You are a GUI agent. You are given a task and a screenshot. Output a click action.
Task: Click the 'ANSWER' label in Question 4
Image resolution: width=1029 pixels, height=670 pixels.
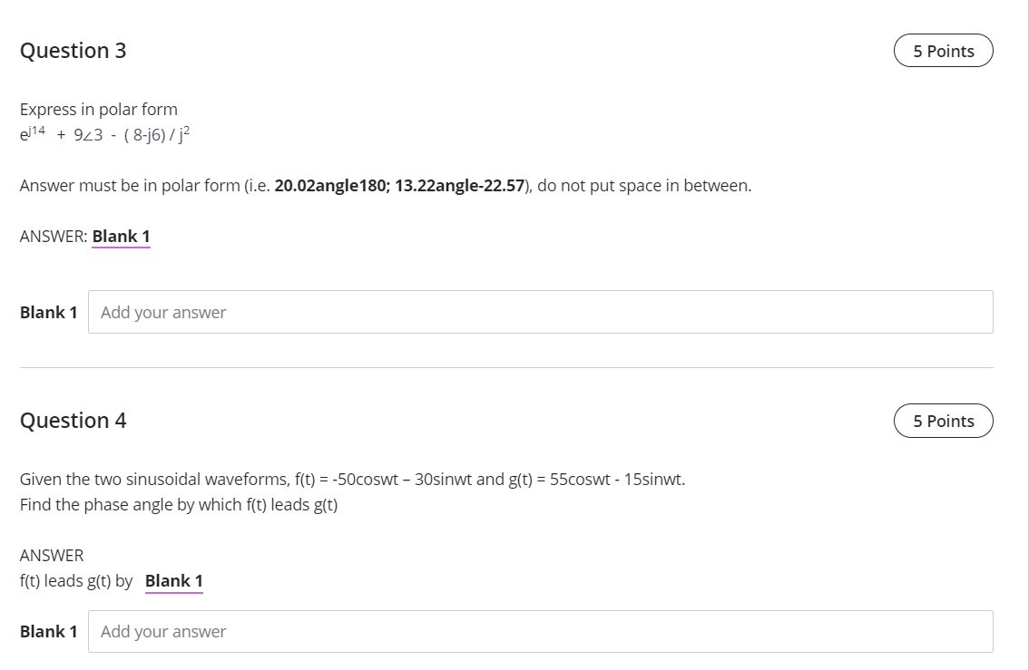pos(52,555)
